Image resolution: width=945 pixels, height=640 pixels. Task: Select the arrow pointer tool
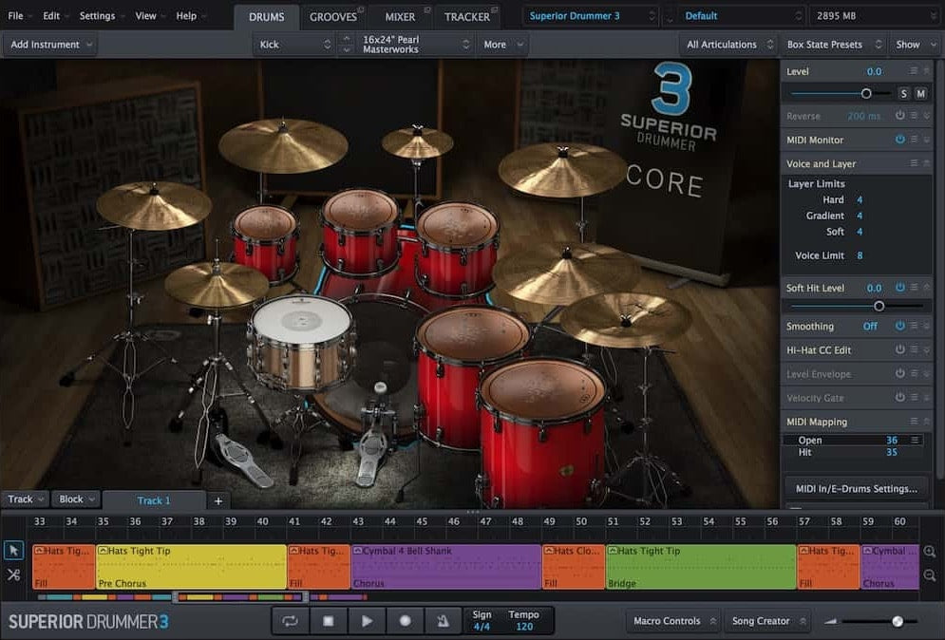tap(13, 550)
